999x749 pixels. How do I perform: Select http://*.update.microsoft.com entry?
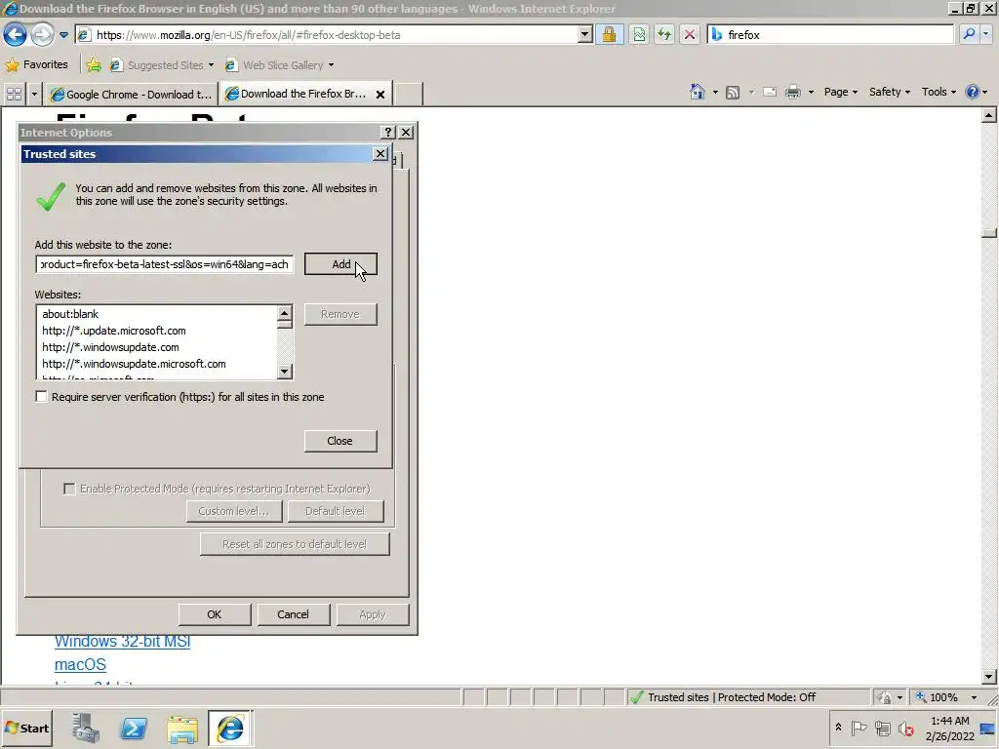[x=114, y=331]
